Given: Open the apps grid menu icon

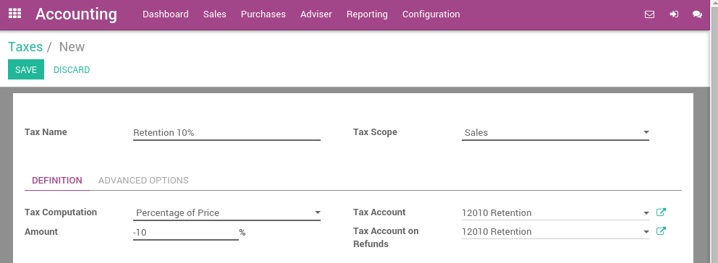Looking at the screenshot, I should tap(14, 14).
